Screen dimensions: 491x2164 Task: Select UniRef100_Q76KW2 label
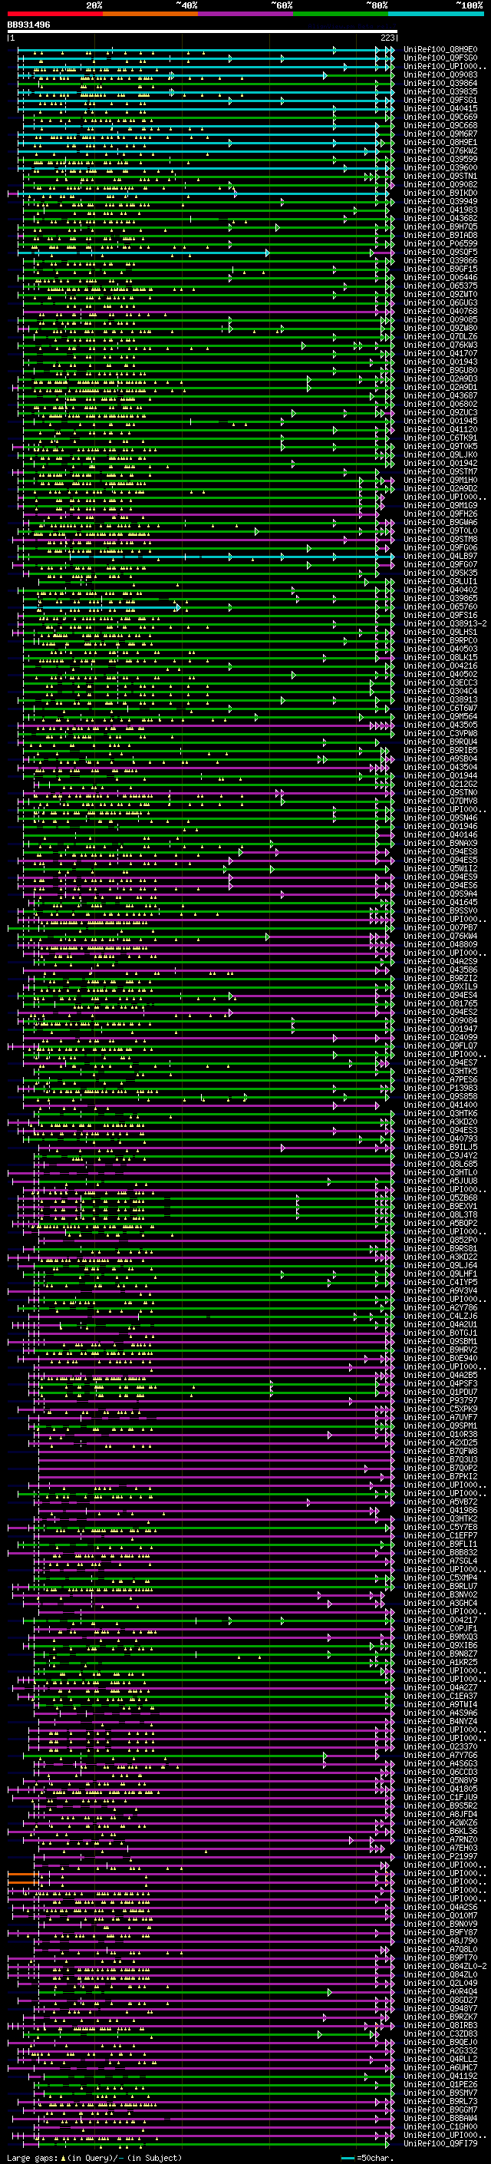point(440,151)
